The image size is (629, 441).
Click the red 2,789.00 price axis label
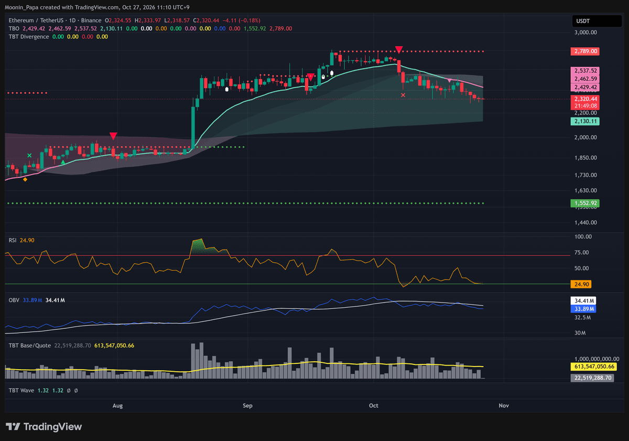(585, 51)
